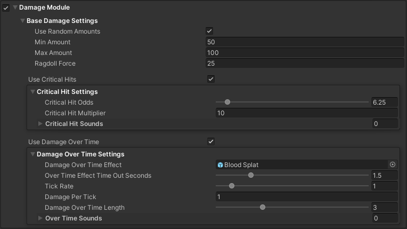The image size is (407, 229).
Task: Expand the Over Time Sounds list
Action: (x=41, y=218)
